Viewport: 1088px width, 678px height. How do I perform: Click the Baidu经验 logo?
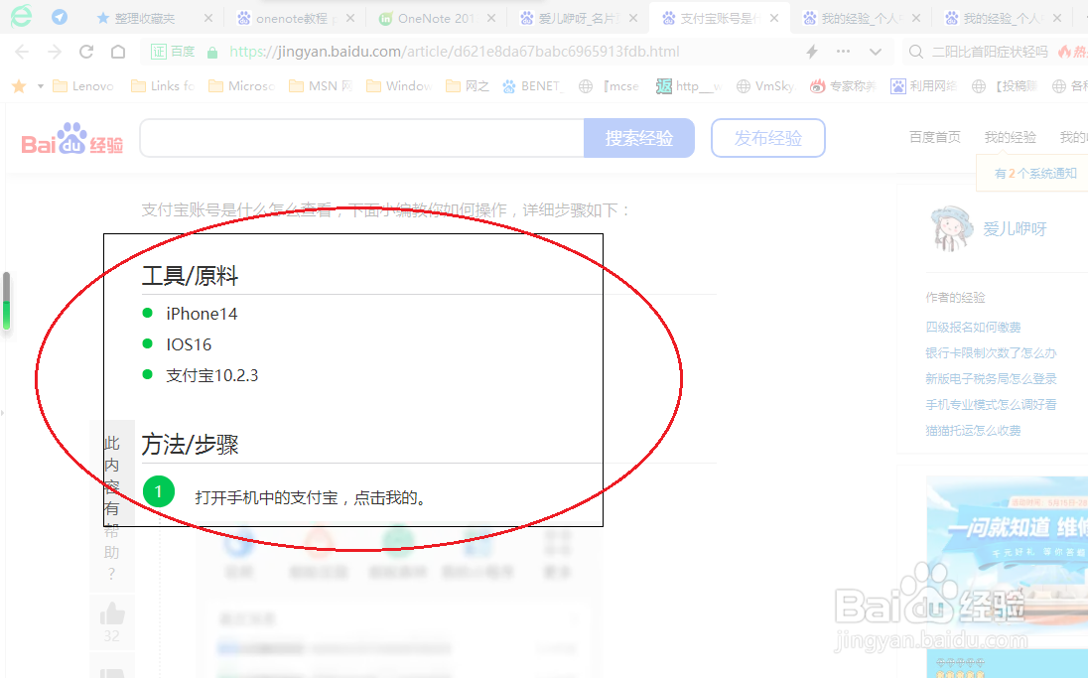72,139
